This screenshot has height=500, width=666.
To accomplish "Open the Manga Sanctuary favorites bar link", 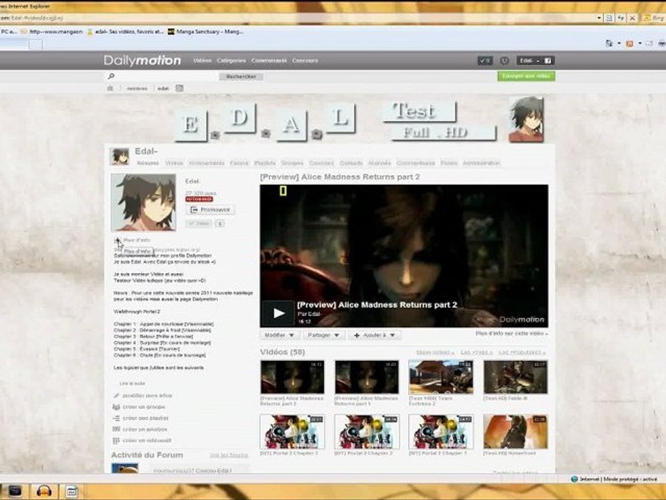I will click(x=205, y=32).
